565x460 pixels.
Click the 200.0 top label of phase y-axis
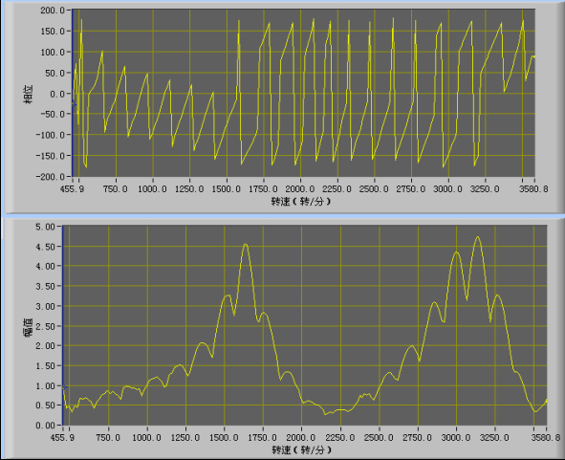[x=53, y=11]
